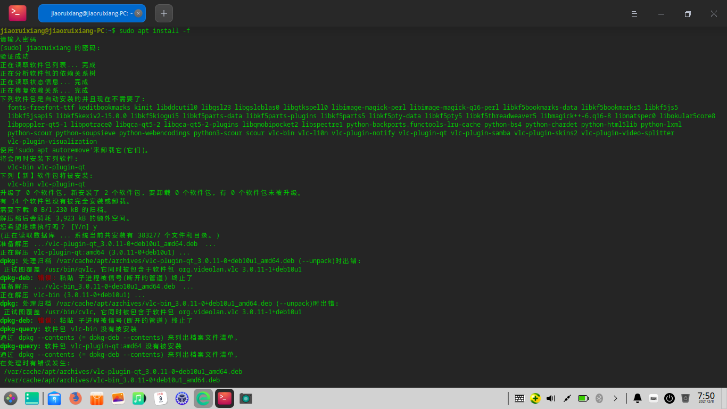The image size is (727, 409).
Task: Click the '有 14 个软件包没有被完全安装或卸载' line
Action: click(x=65, y=201)
